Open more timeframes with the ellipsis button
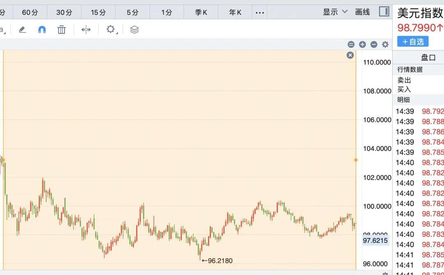This screenshot has width=444, height=275. (260, 12)
